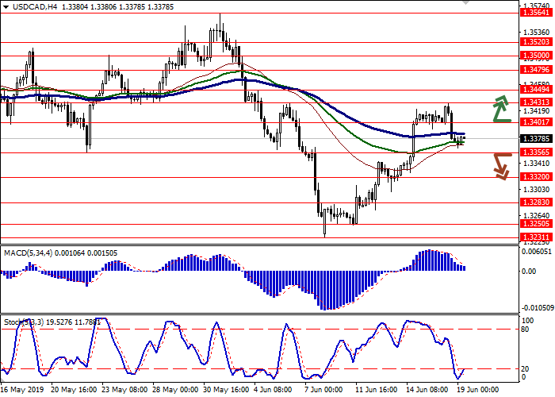Click the Stochastic indicator label
This screenshot has height=397, width=555.
coord(21,322)
